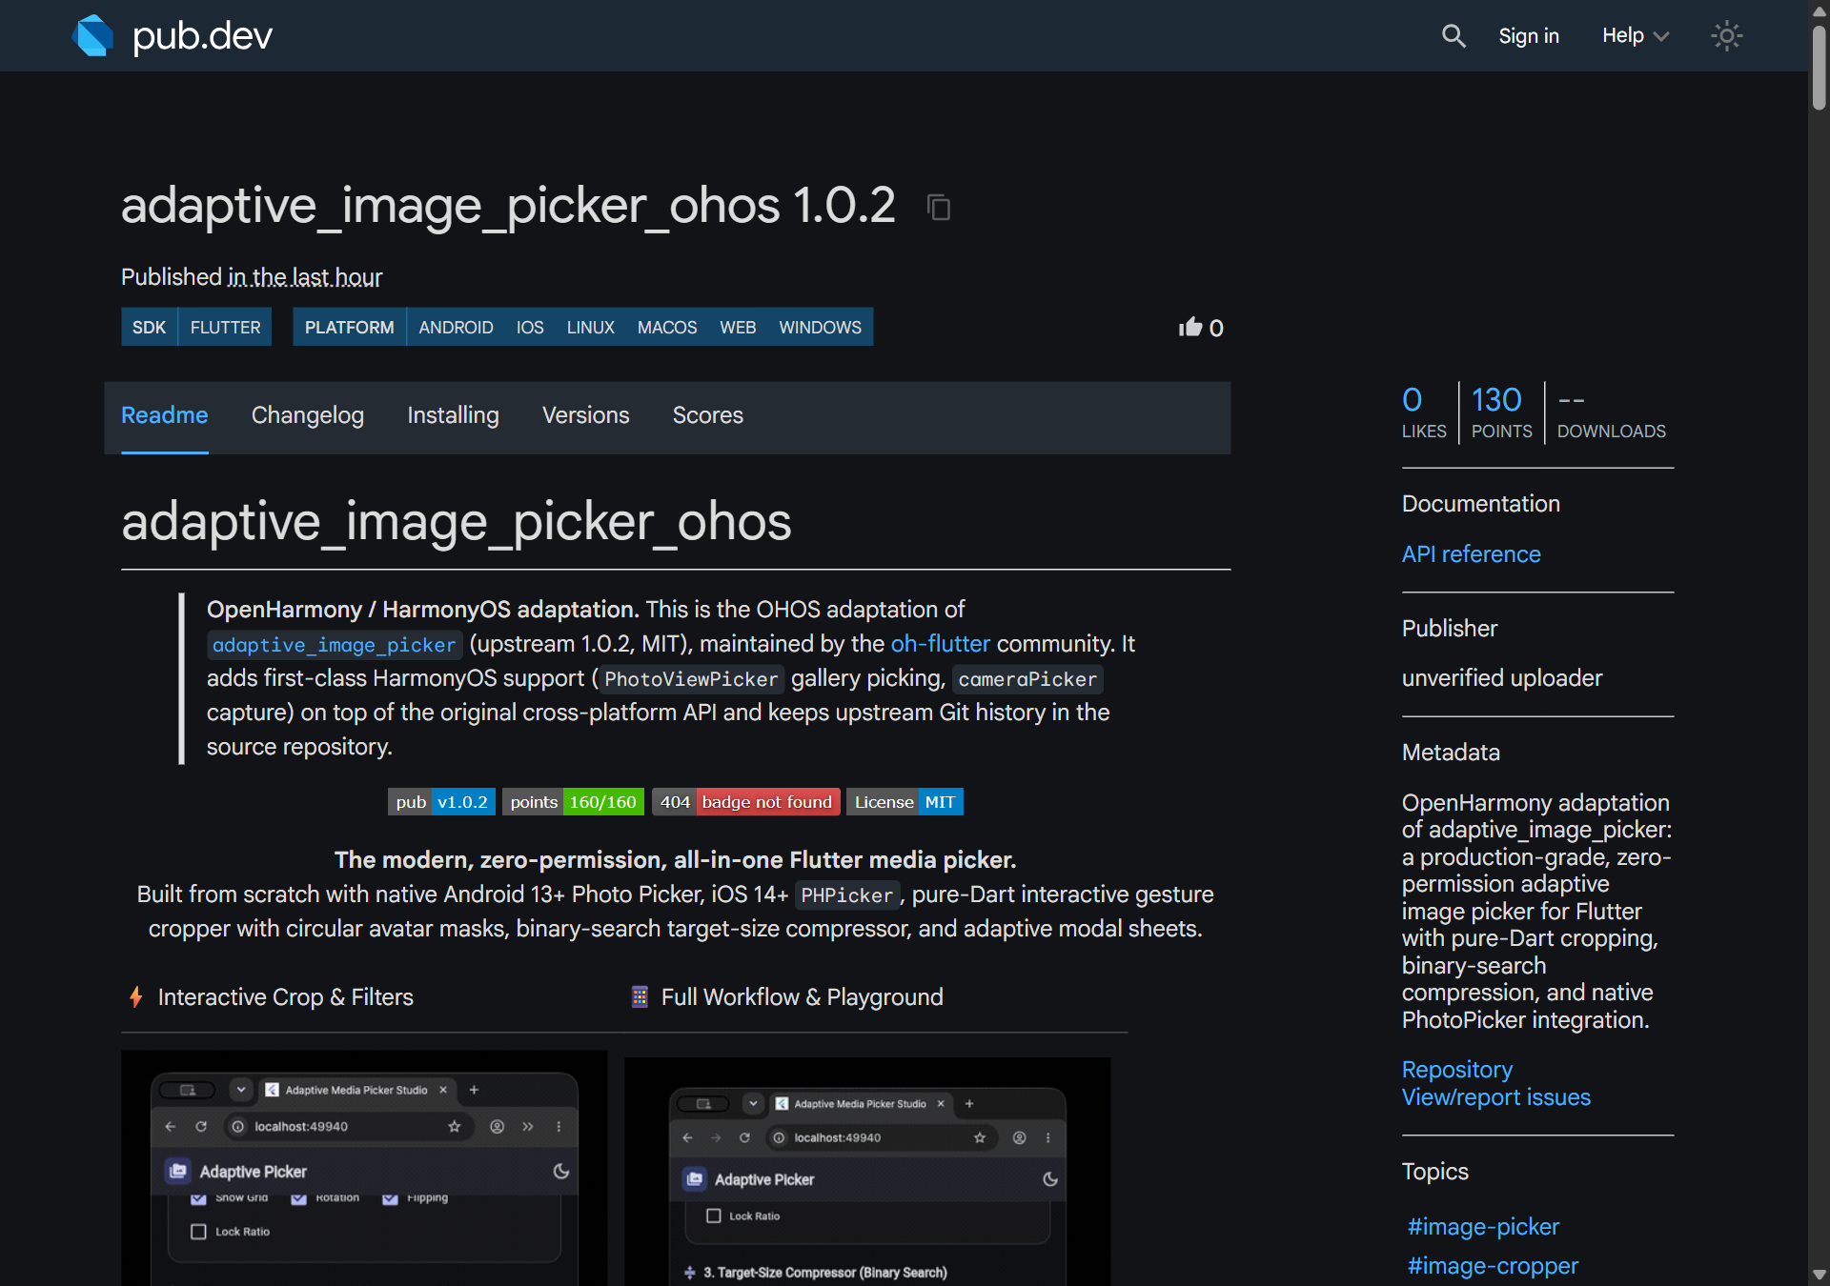Open the Repository link
1830x1286 pixels.
[1457, 1070]
